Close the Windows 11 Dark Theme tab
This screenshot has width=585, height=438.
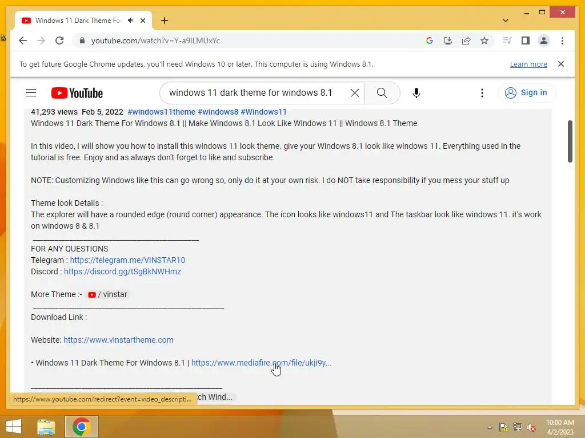coord(142,21)
